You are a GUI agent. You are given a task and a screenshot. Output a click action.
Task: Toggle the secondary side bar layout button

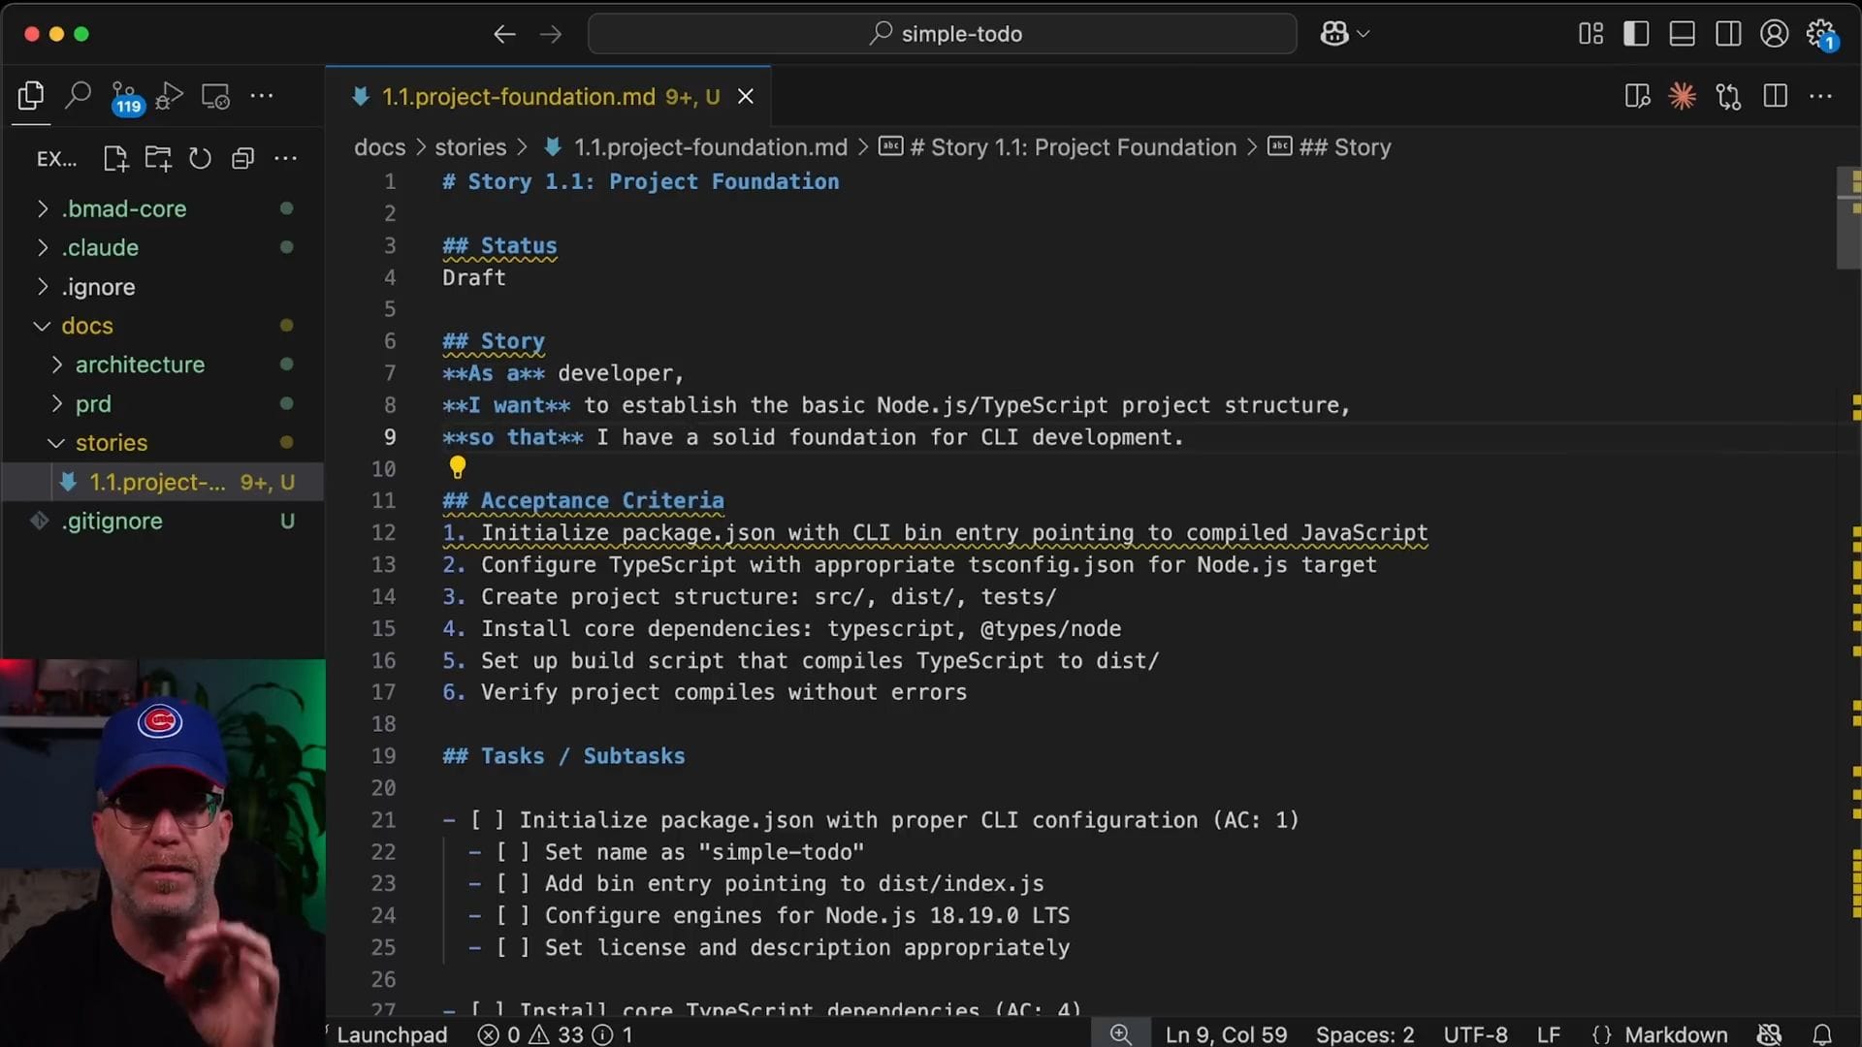click(1728, 34)
